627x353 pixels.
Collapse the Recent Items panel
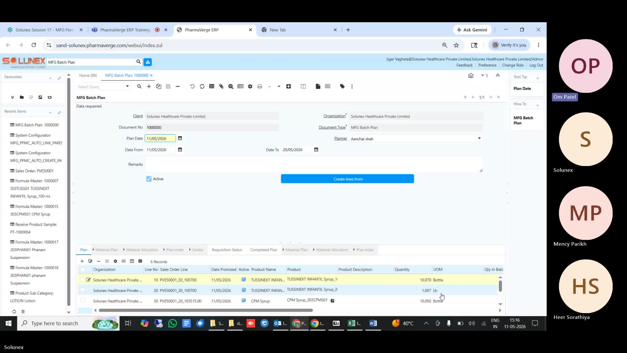pyautogui.click(x=50, y=113)
